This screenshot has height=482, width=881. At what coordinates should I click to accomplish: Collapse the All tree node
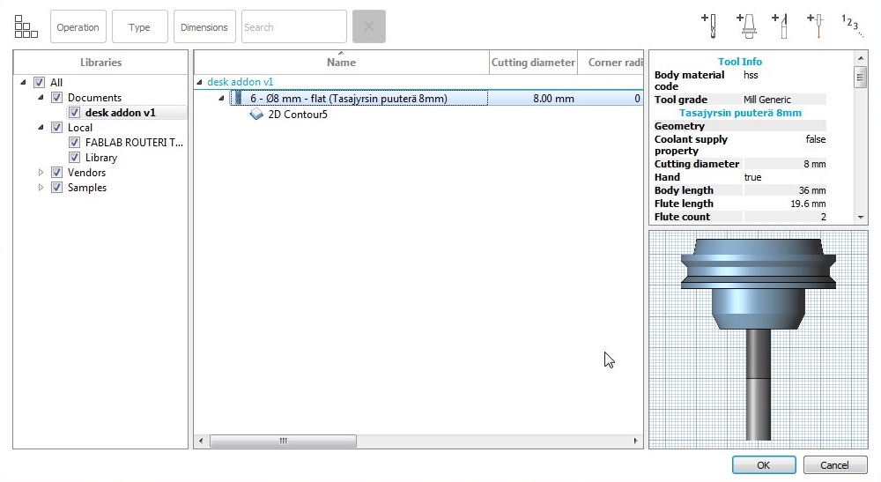23,82
